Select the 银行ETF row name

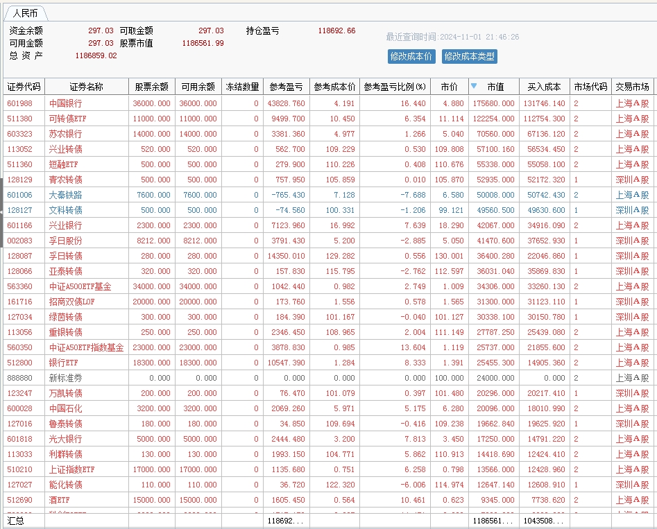[x=63, y=363]
